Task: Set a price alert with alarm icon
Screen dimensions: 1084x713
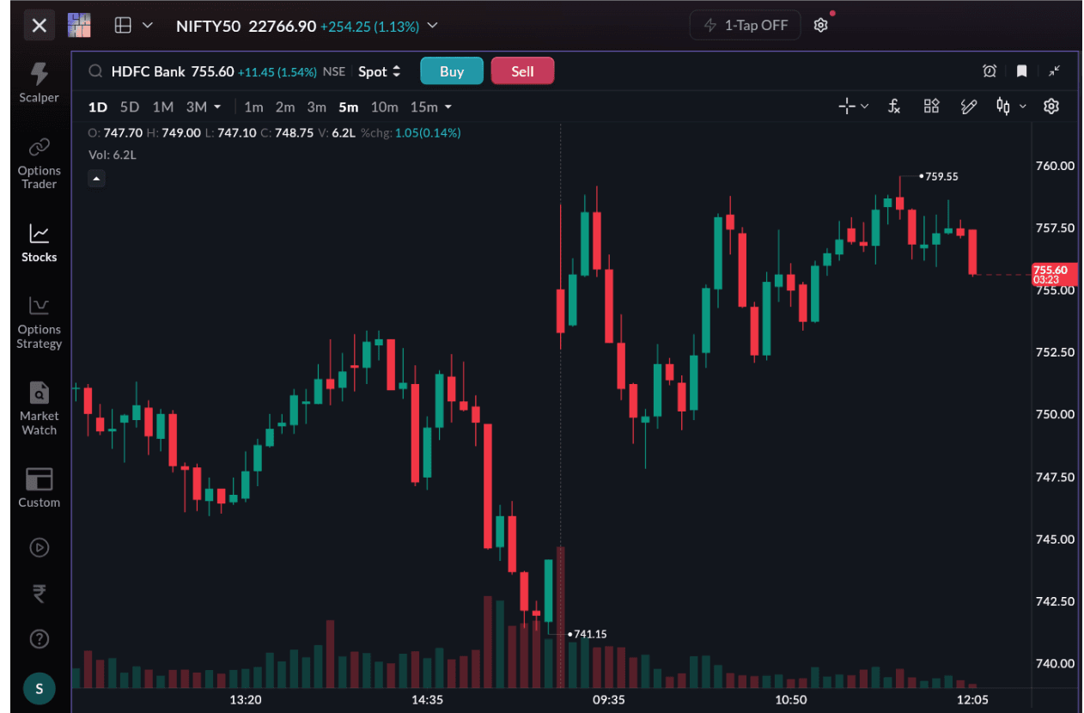Action: (990, 71)
